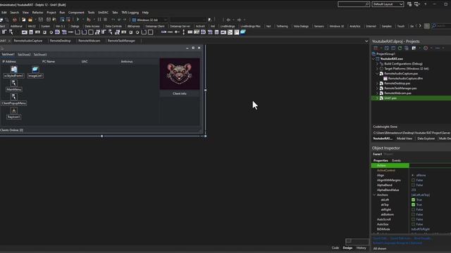The image size is (451, 253).
Task: Select the Unit1.pas tree row
Action: [412, 98]
